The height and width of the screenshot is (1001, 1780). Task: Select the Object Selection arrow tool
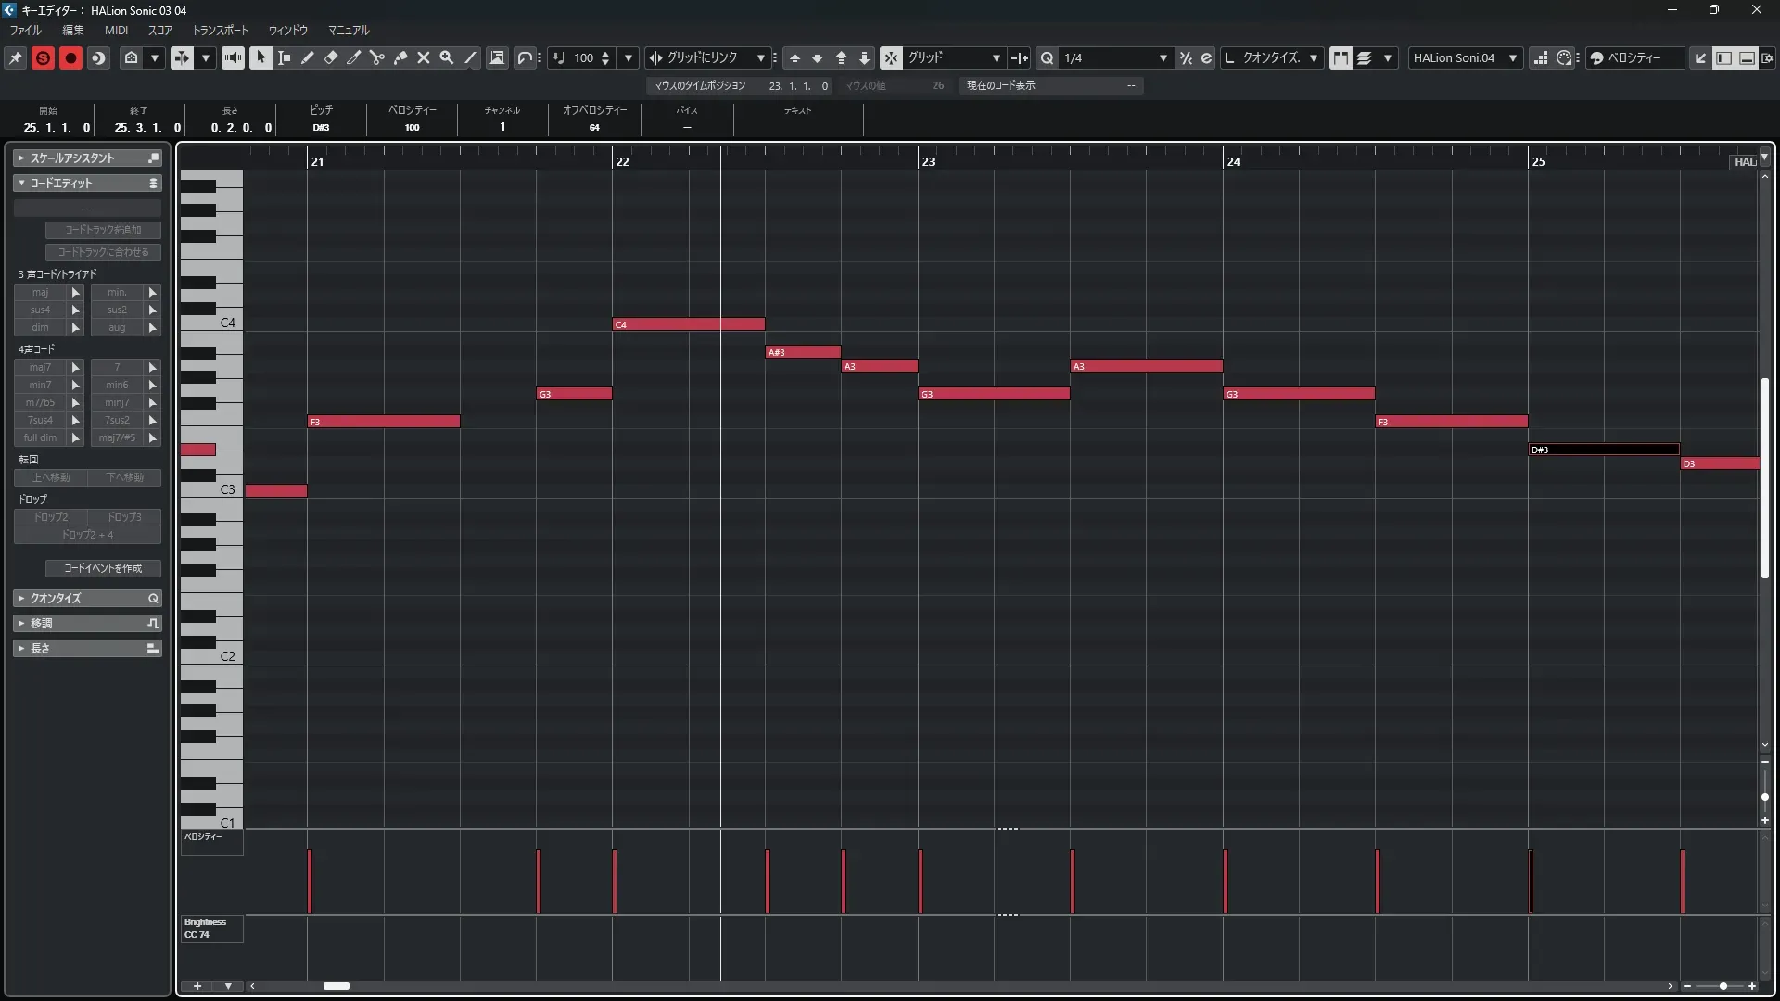(x=261, y=57)
